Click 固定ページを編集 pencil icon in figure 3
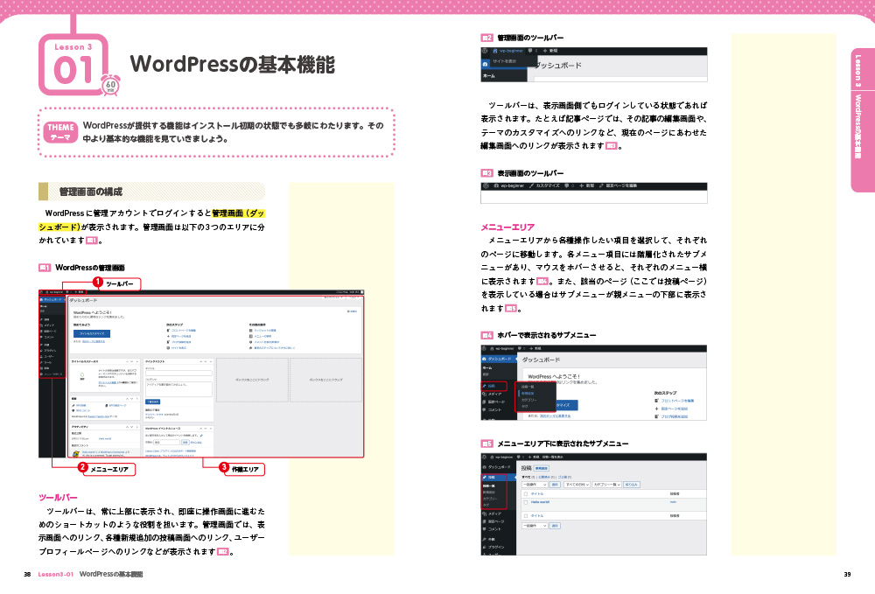 (x=601, y=185)
